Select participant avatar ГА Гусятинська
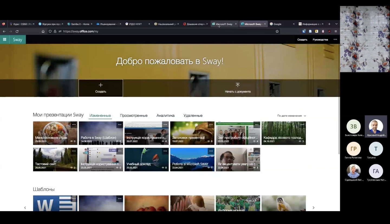 (376, 171)
